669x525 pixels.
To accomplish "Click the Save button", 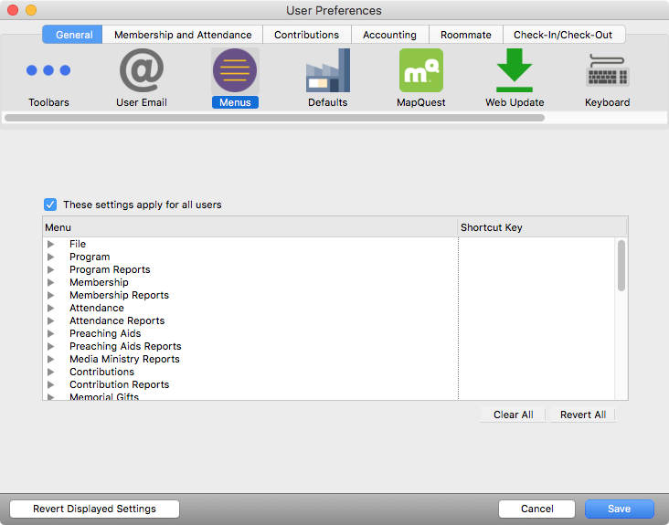I will tap(619, 509).
